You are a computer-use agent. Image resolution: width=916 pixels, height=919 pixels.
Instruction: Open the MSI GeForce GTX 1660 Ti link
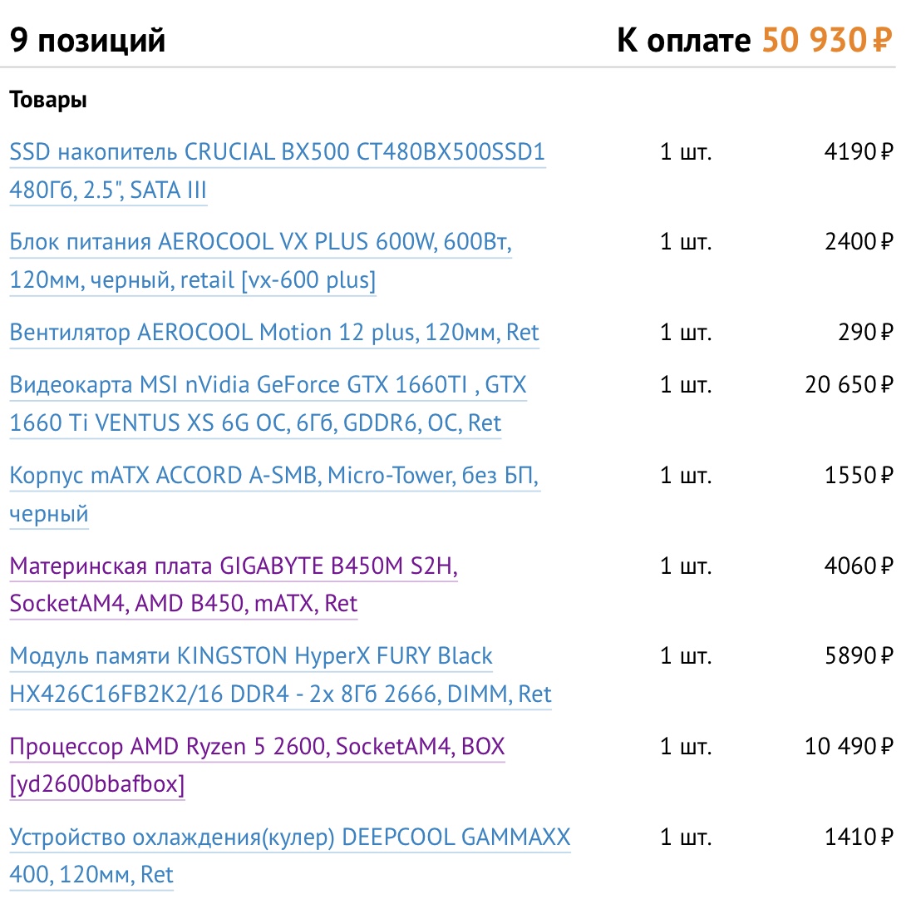point(268,386)
